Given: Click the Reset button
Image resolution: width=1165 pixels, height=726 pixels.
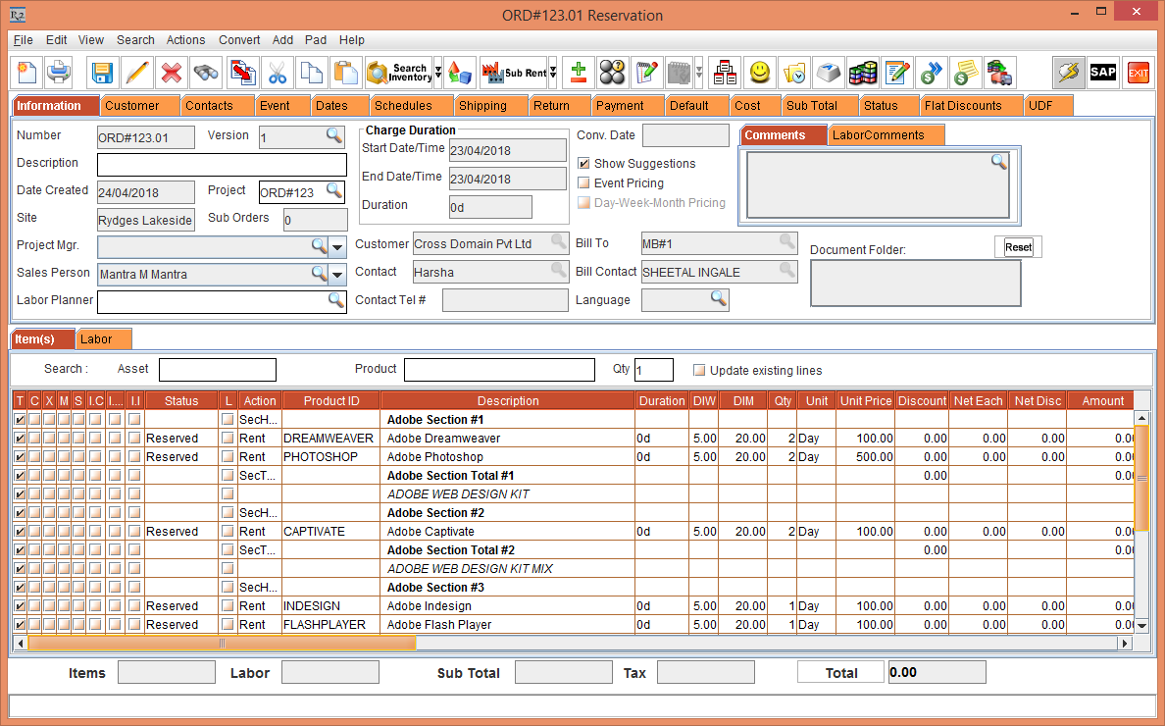Looking at the screenshot, I should 1018,247.
